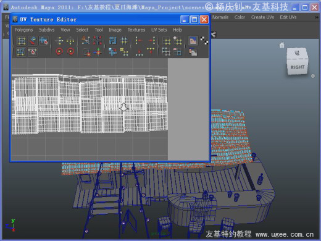This screenshot has height=241, width=321.
Task: Run the Layout UVs icon
Action: 113,41
